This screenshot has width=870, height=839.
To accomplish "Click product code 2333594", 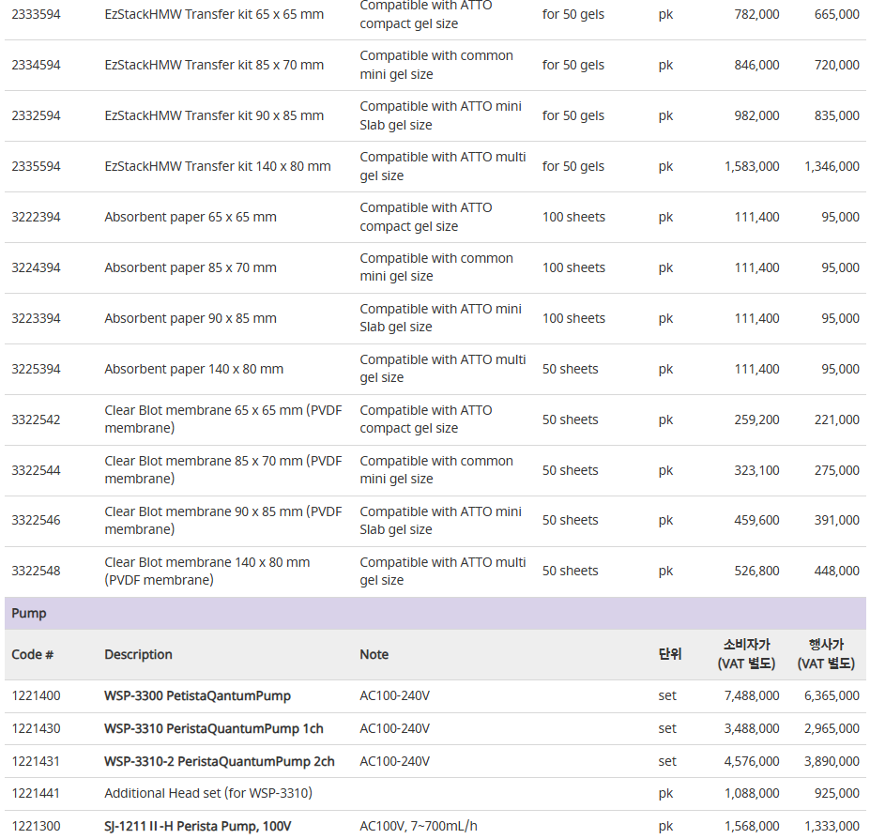I will 36,14.
